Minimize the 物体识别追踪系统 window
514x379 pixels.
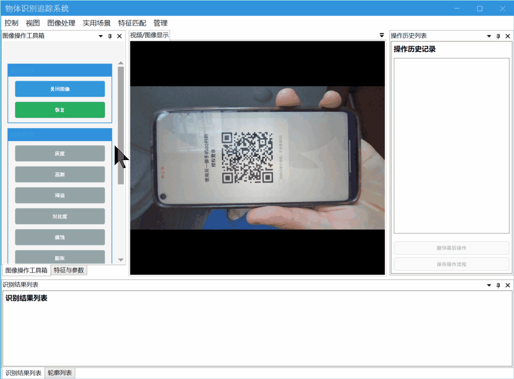click(457, 8)
